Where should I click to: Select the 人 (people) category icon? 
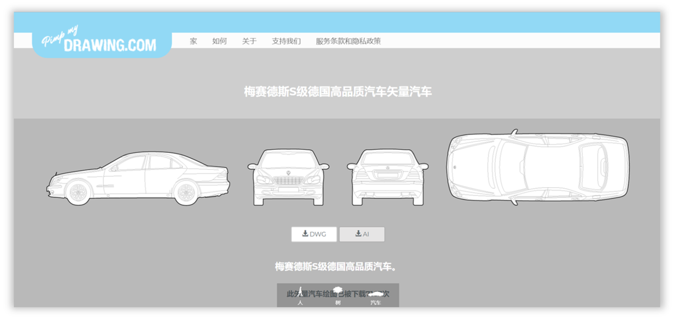coord(300,295)
